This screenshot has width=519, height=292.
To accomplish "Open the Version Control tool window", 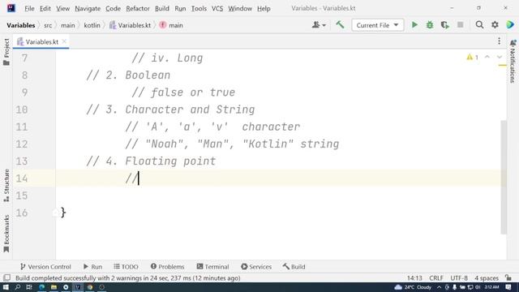I will tap(45, 267).
